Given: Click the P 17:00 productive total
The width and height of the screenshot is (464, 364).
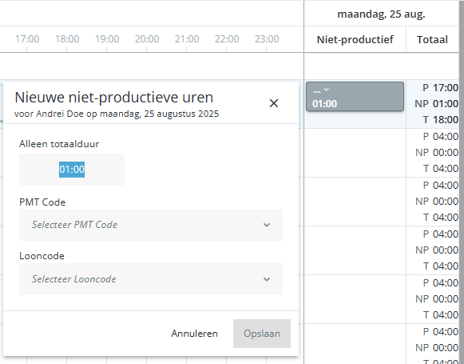Looking at the screenshot, I should 440,88.
